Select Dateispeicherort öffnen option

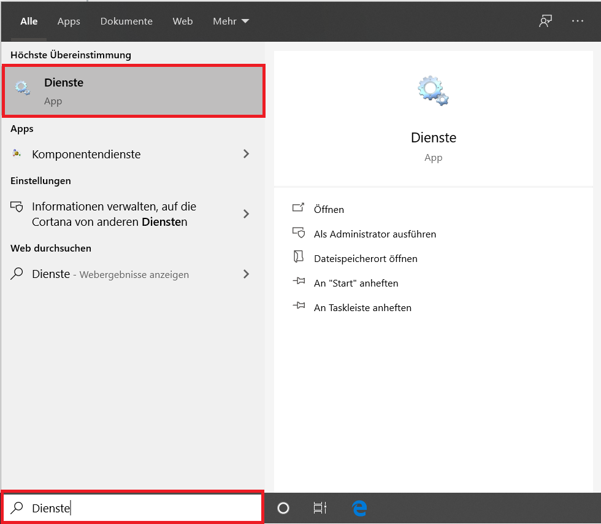click(366, 258)
